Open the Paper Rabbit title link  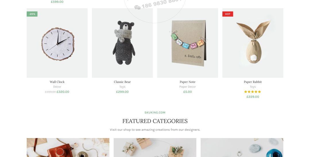pyautogui.click(x=253, y=82)
